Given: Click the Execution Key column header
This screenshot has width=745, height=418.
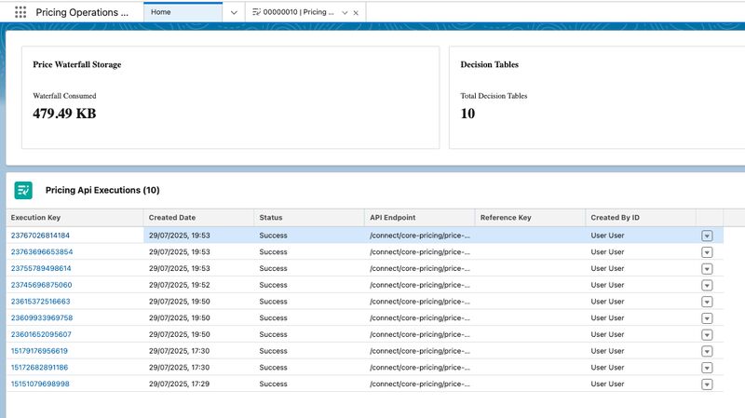Looking at the screenshot, I should tap(35, 217).
